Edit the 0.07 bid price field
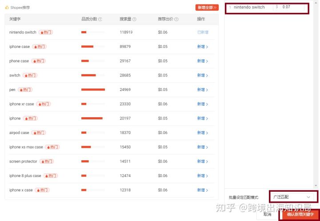The height and width of the screenshot is (221, 320). [x=289, y=7]
